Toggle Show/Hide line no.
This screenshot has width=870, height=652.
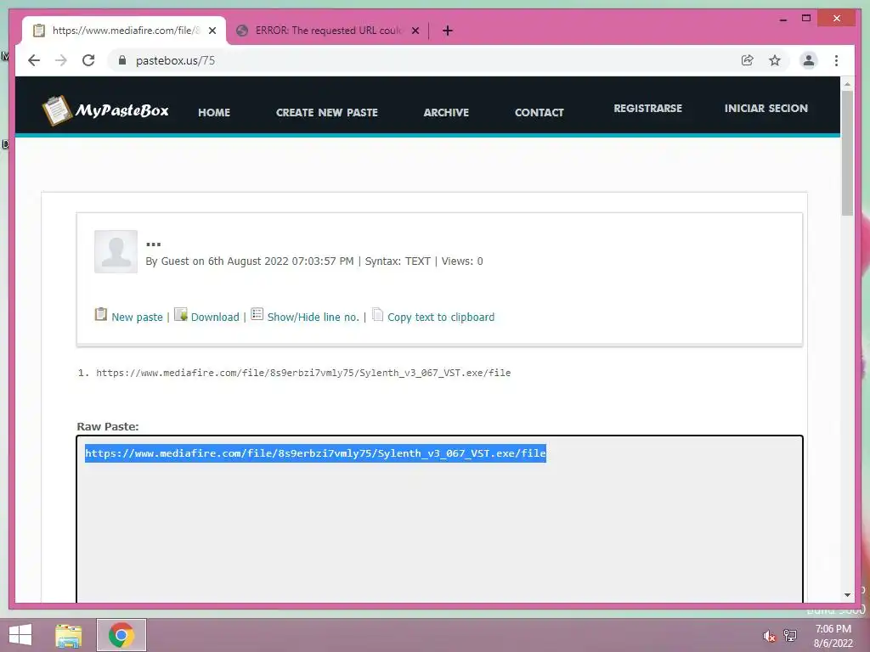[313, 318]
